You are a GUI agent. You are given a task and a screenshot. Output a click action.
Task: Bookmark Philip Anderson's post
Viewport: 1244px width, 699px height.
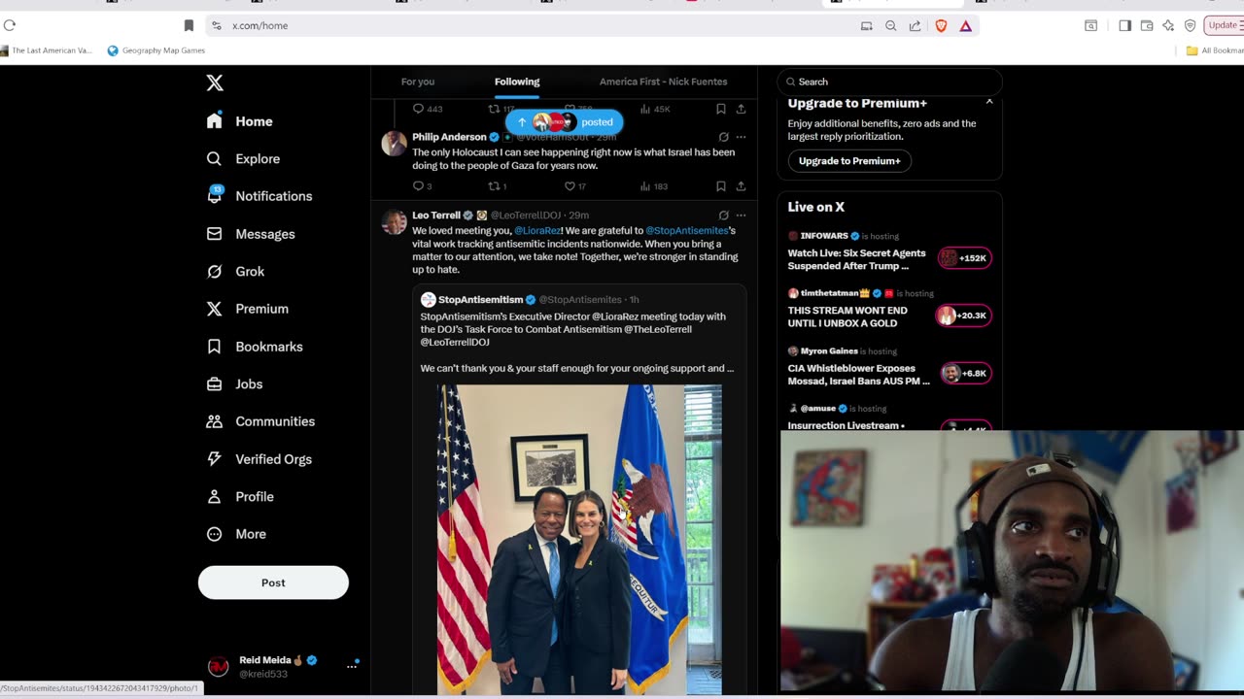pos(721,186)
